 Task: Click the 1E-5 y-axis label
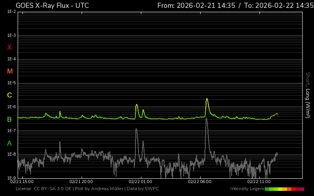tap(11, 83)
